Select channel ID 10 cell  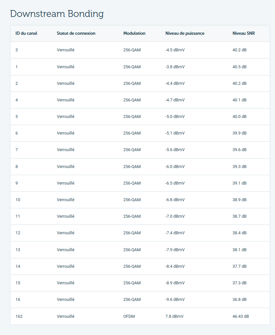click(x=18, y=200)
